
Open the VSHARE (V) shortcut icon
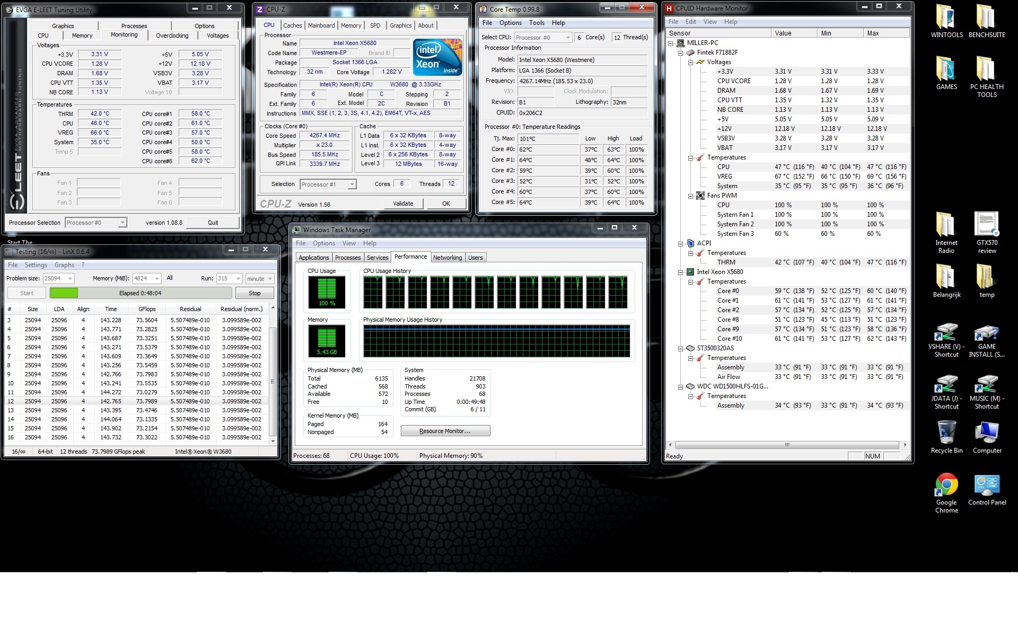point(946,332)
